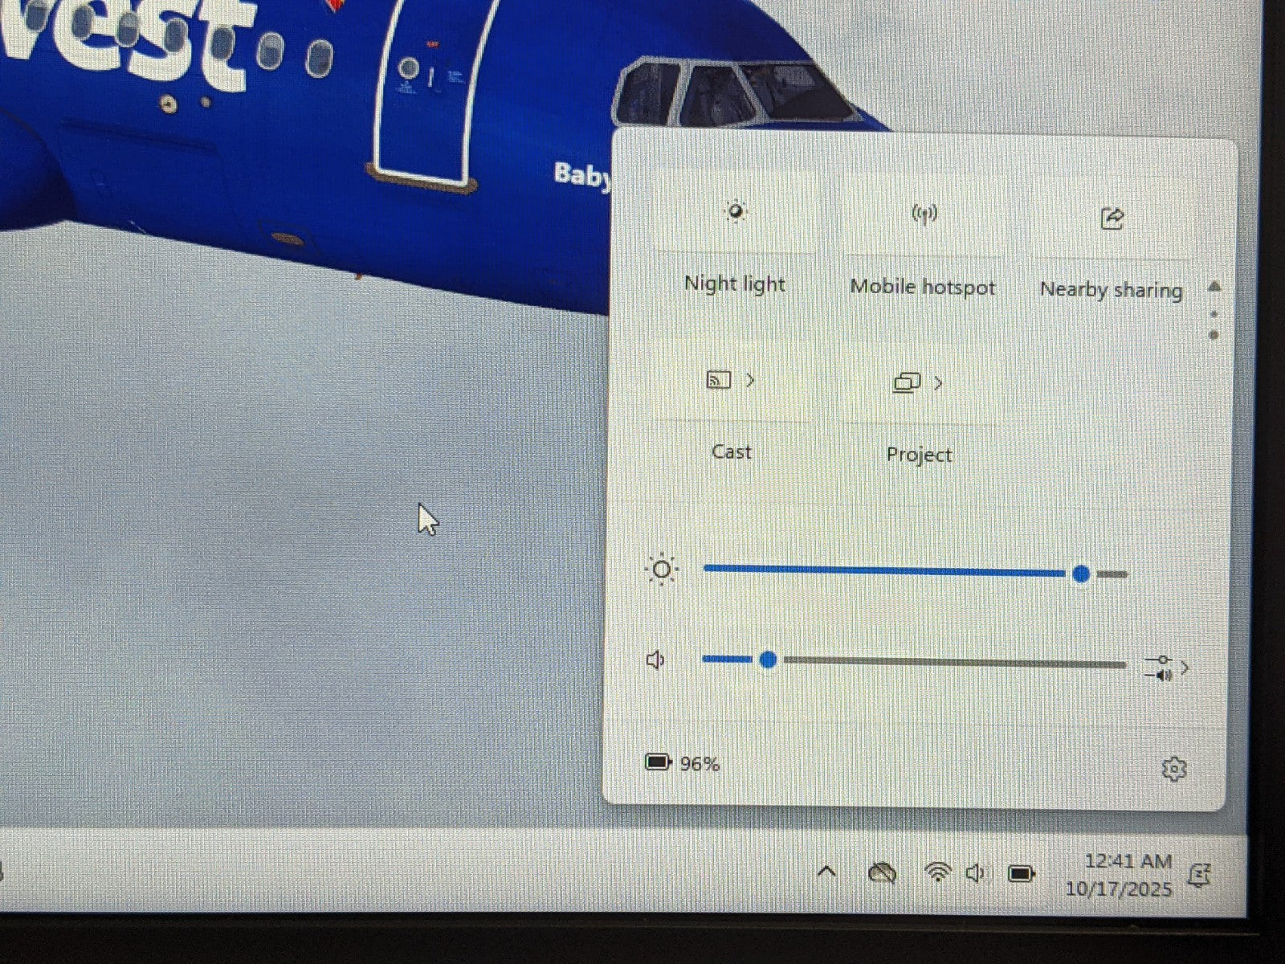Viewport: 1285px width, 964px height.
Task: Show hidden icons in the taskbar tray
Action: 826,872
